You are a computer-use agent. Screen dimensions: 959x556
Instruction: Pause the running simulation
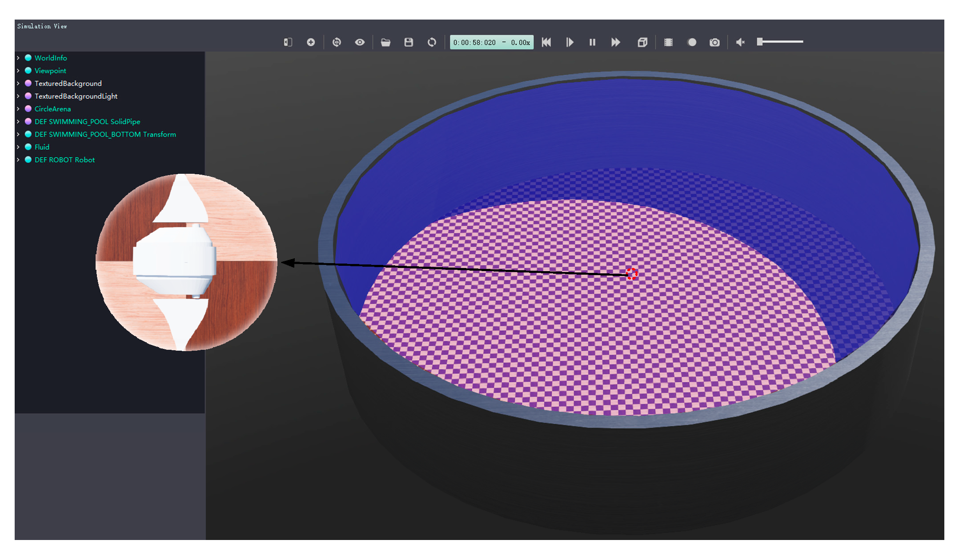(x=592, y=42)
